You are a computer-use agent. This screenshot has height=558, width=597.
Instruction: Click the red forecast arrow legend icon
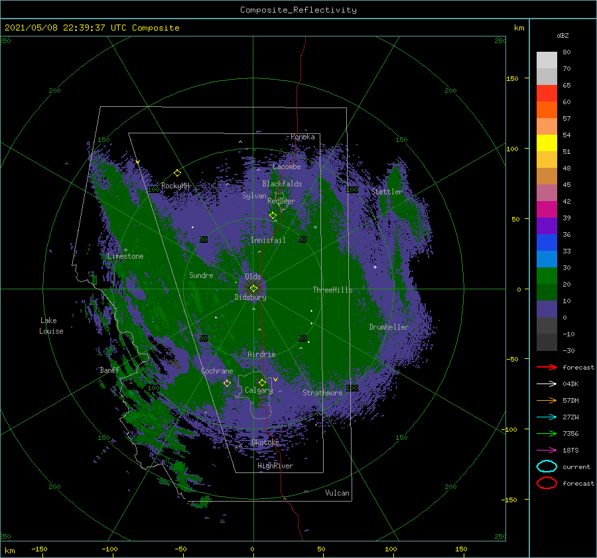[x=547, y=367]
